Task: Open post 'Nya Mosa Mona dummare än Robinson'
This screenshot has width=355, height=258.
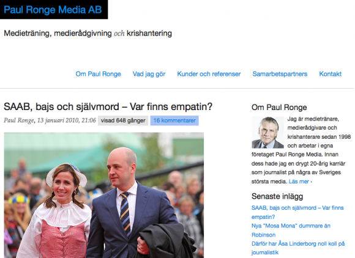Action: click(x=291, y=230)
